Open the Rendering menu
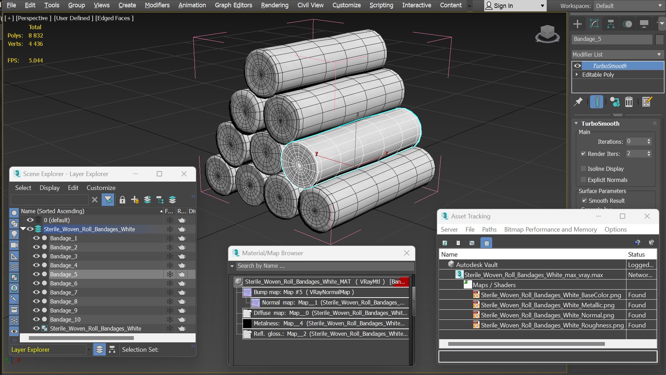This screenshot has height=375, width=666. pyautogui.click(x=275, y=5)
